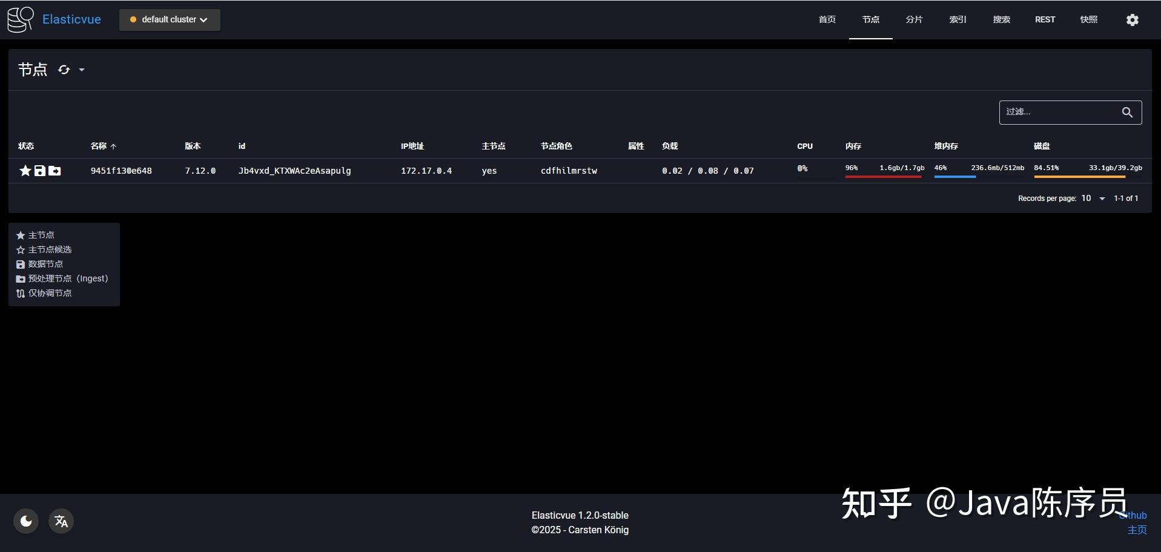Open the default cluster selector
The width and height of the screenshot is (1161, 552).
(x=169, y=19)
